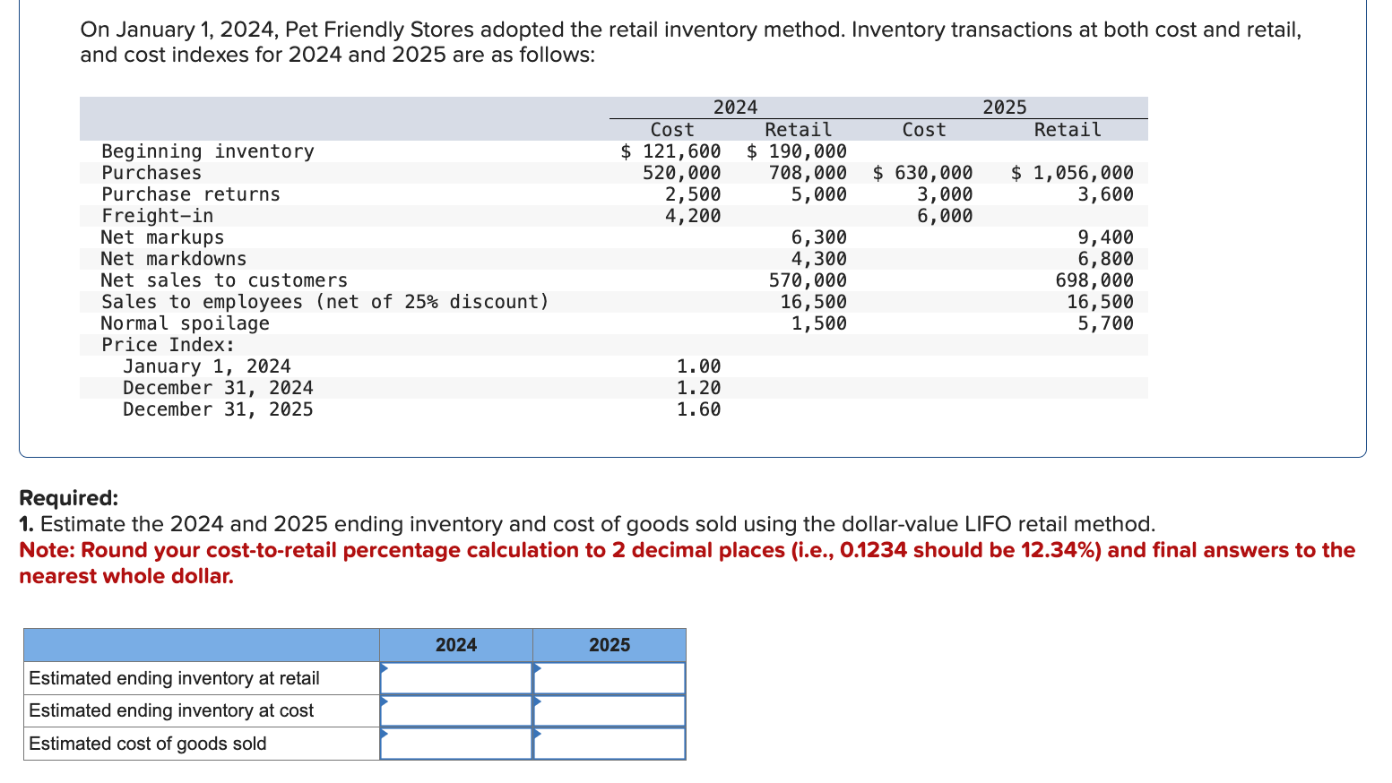Click the 'Sales to employees (net of 25% discount)' label

click(325, 302)
